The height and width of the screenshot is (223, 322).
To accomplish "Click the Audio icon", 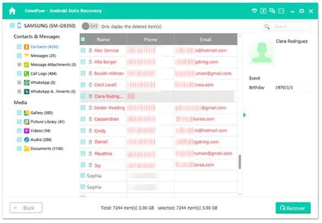I will (x=26, y=140).
